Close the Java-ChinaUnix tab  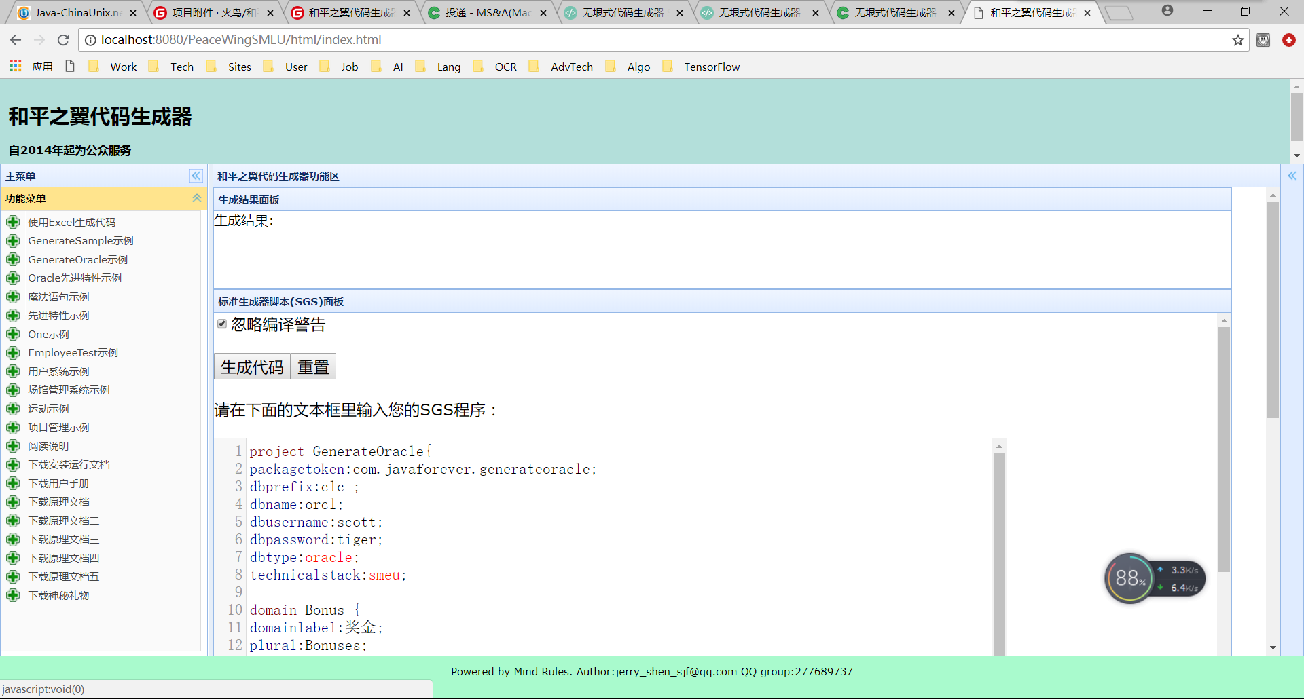pyautogui.click(x=133, y=13)
